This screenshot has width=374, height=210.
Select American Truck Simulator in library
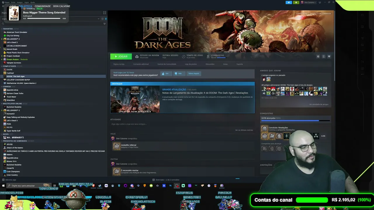click(17, 32)
